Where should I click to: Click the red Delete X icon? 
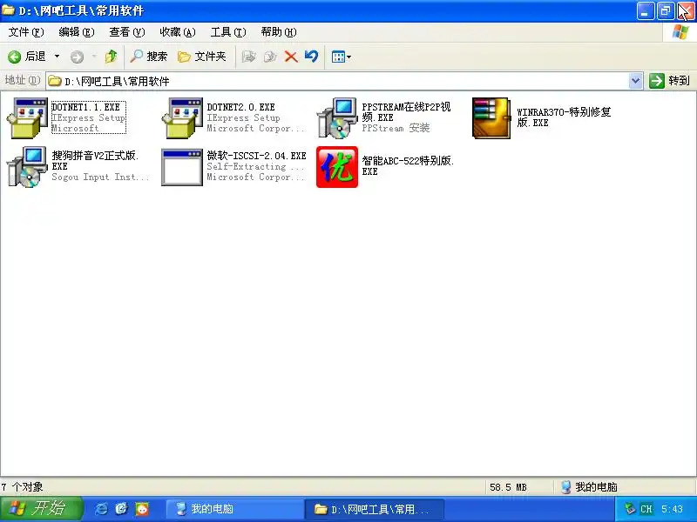(x=291, y=57)
